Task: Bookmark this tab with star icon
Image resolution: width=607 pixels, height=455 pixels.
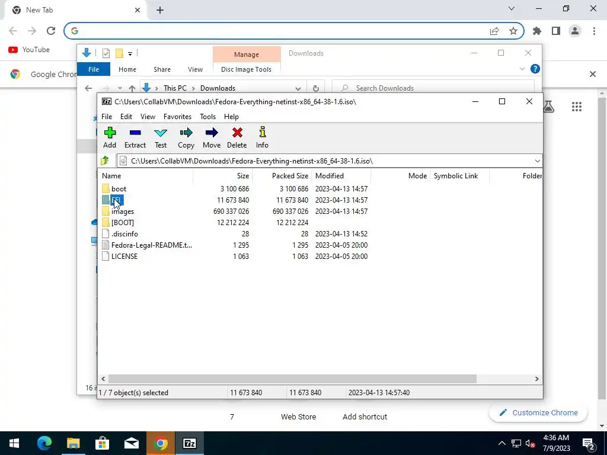Action: coord(513,31)
